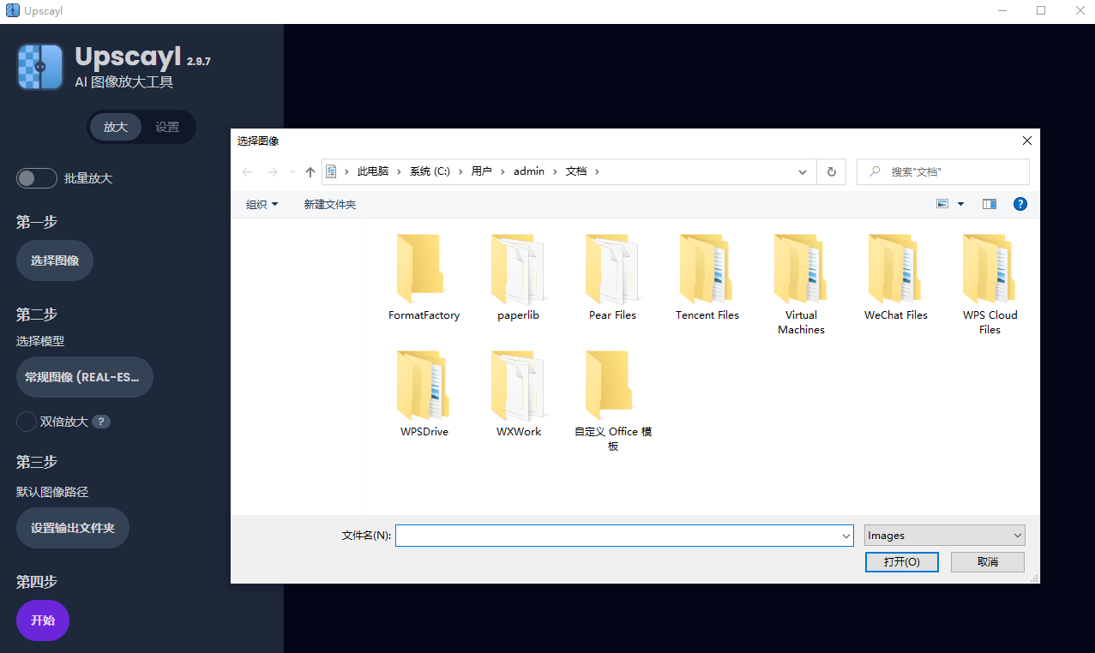Select the 放大 upscale tab
The height and width of the screenshot is (653, 1095).
(116, 126)
